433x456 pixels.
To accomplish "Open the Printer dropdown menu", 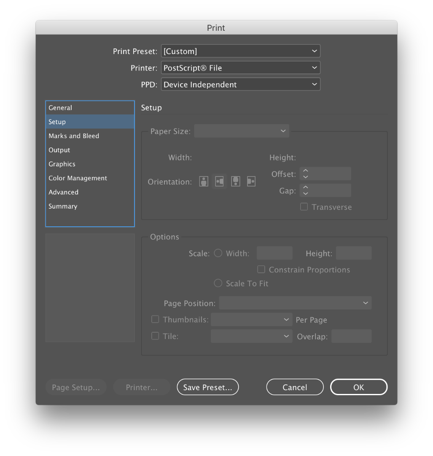I will pyautogui.click(x=241, y=68).
